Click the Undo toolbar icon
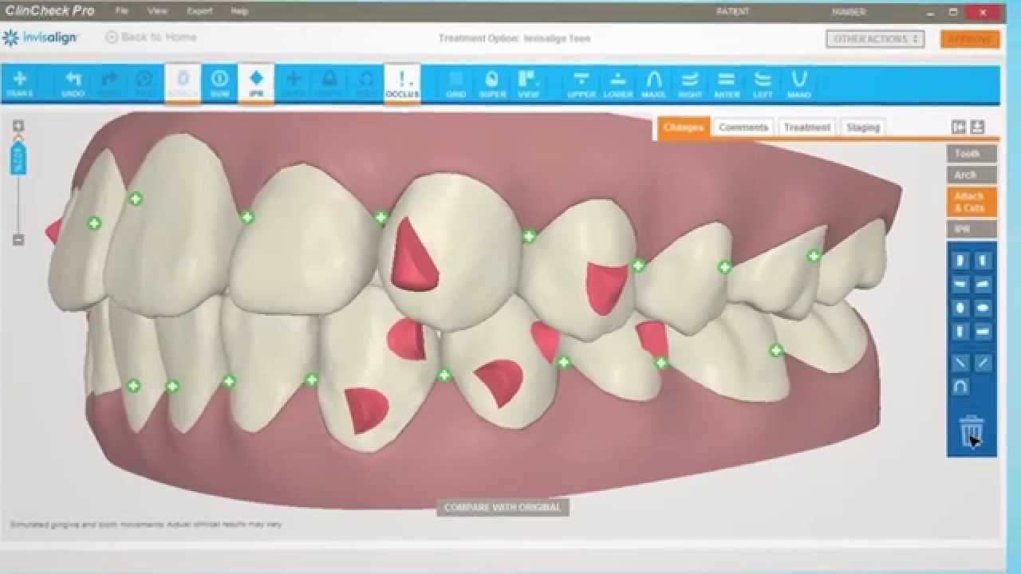Screen dimensions: 1021x574 [x=73, y=84]
